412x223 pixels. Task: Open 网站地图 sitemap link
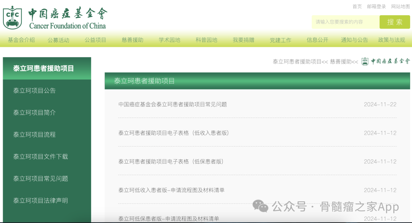[401, 6]
